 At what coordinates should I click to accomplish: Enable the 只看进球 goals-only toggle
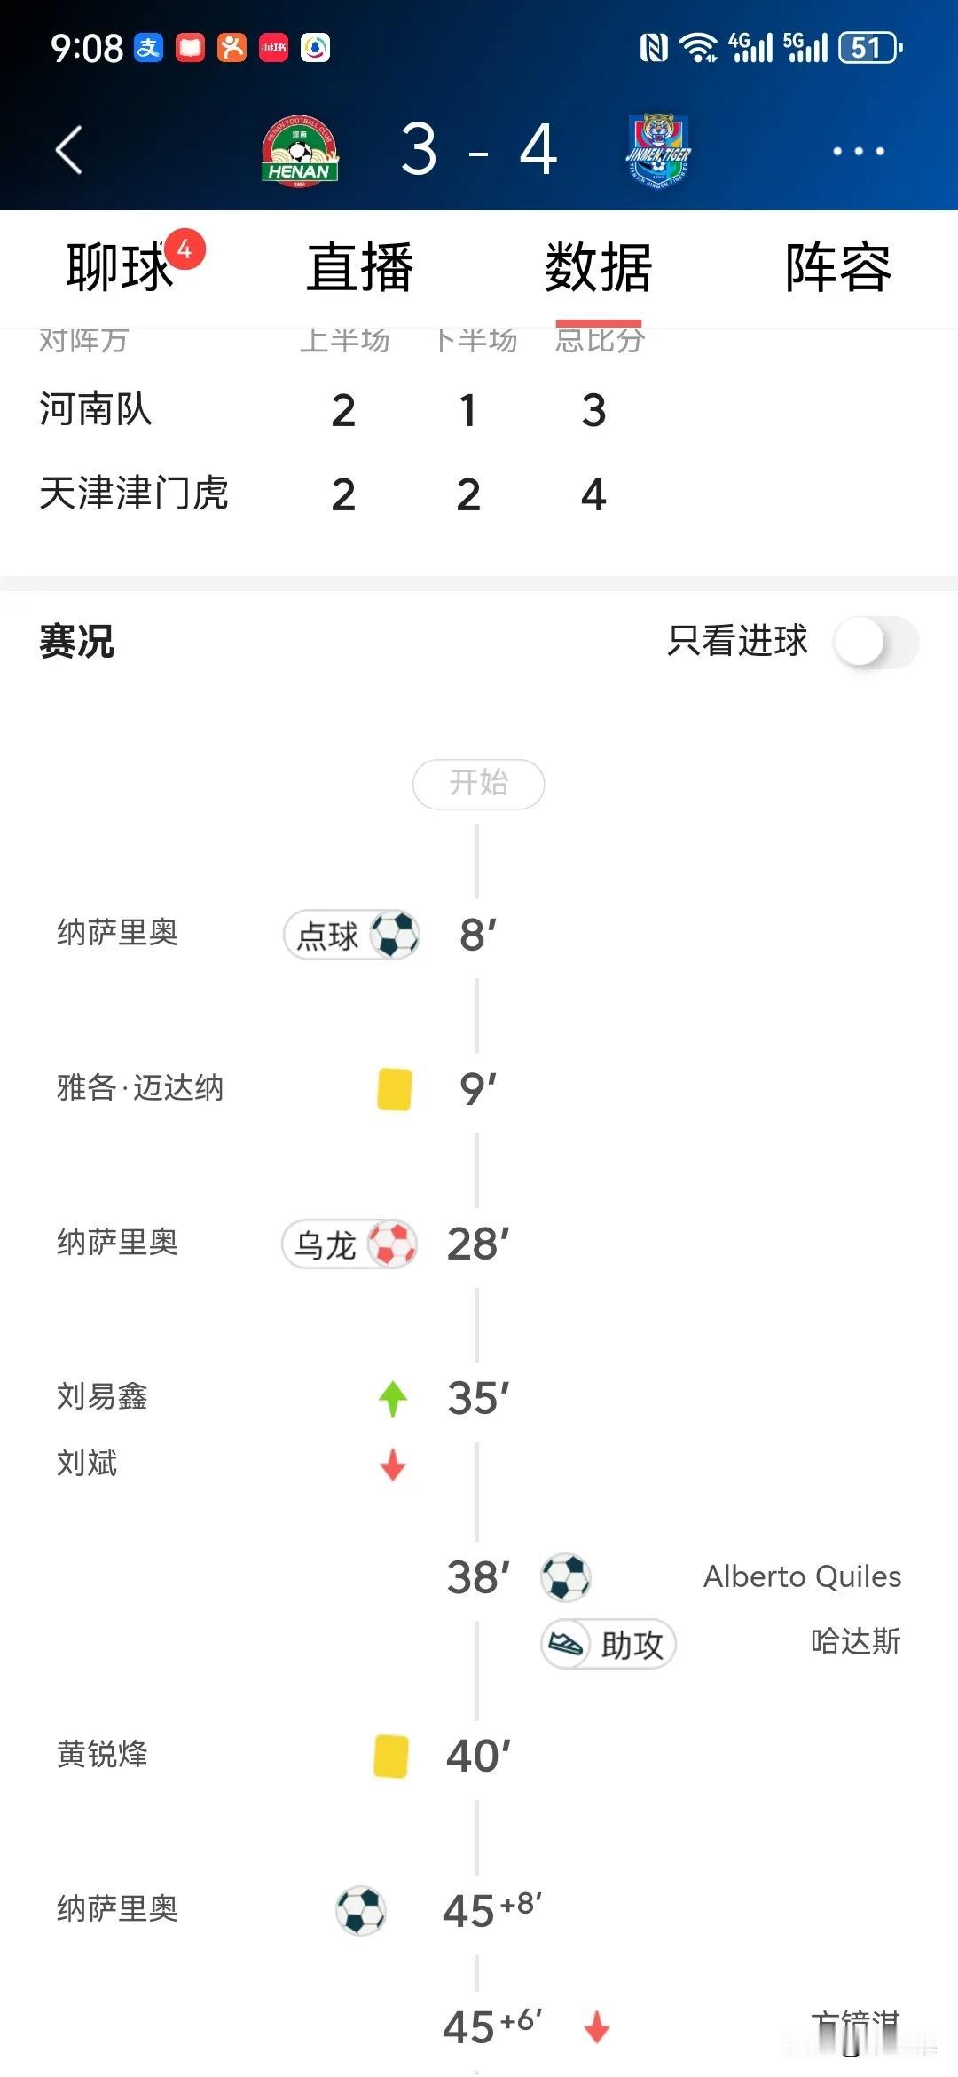pyautogui.click(x=876, y=642)
